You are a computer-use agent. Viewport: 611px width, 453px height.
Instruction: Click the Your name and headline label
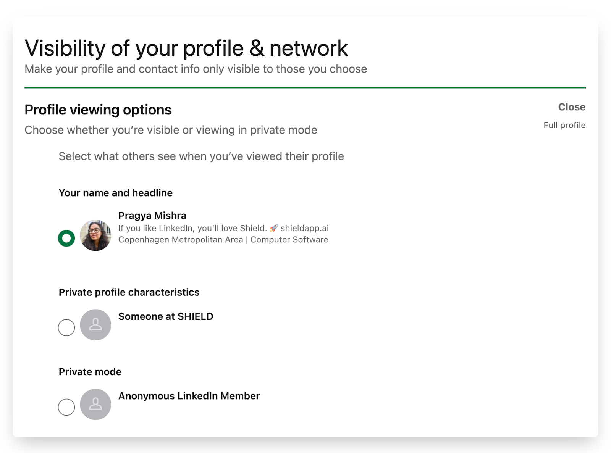[115, 193]
